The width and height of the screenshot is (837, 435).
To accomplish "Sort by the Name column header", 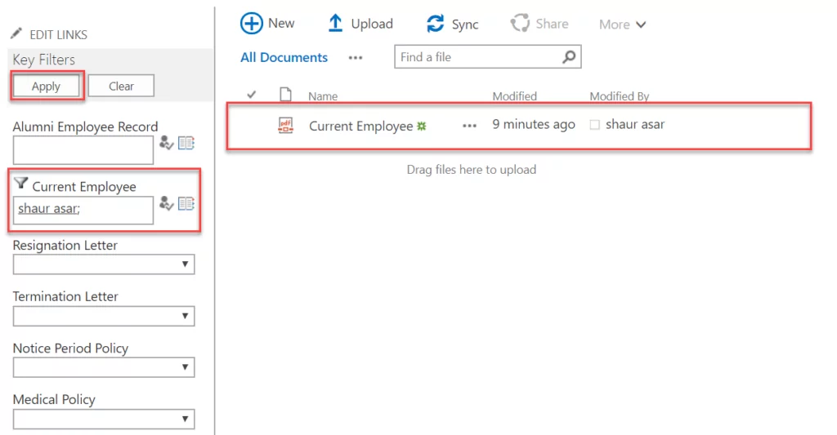I will [x=323, y=96].
